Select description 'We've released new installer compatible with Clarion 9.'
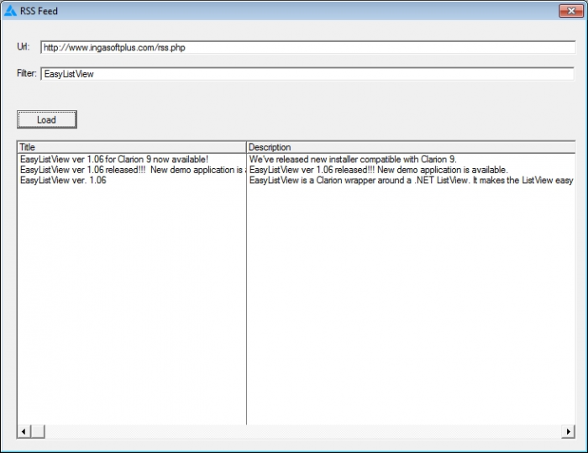Viewport: 588px width, 453px height. tap(353, 159)
